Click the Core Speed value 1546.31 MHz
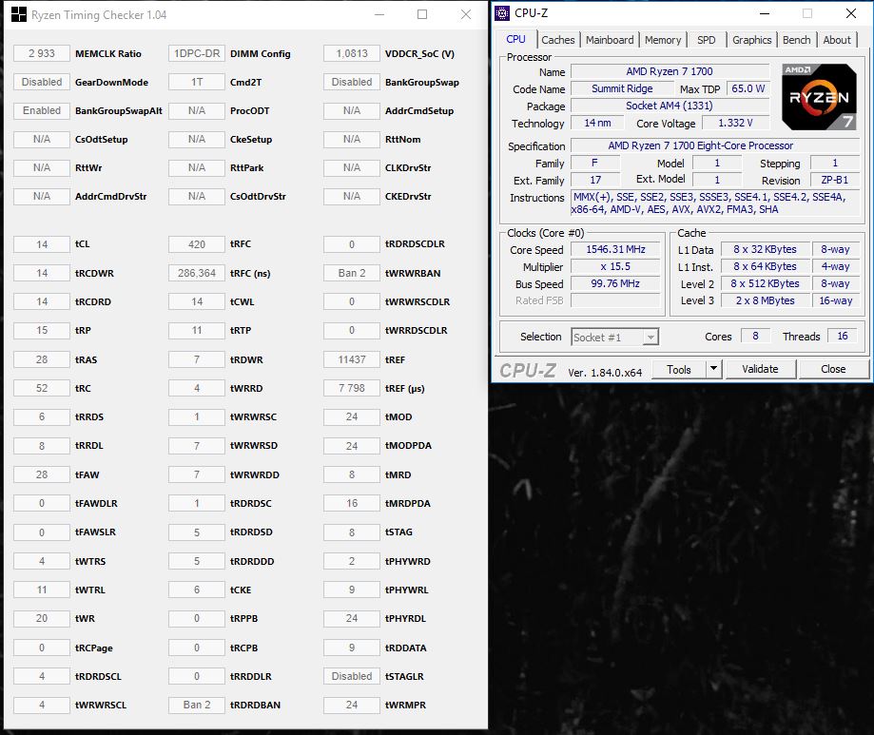The width and height of the screenshot is (874, 735). [x=615, y=249]
